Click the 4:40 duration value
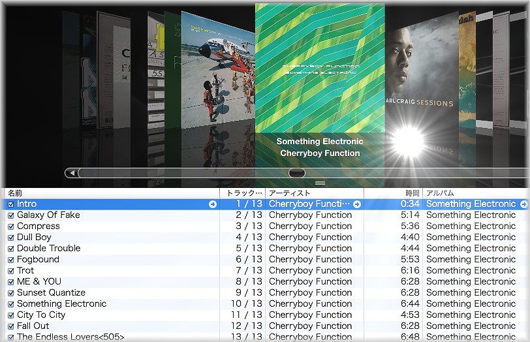Viewport: 530px width, 342px height. coord(410,237)
